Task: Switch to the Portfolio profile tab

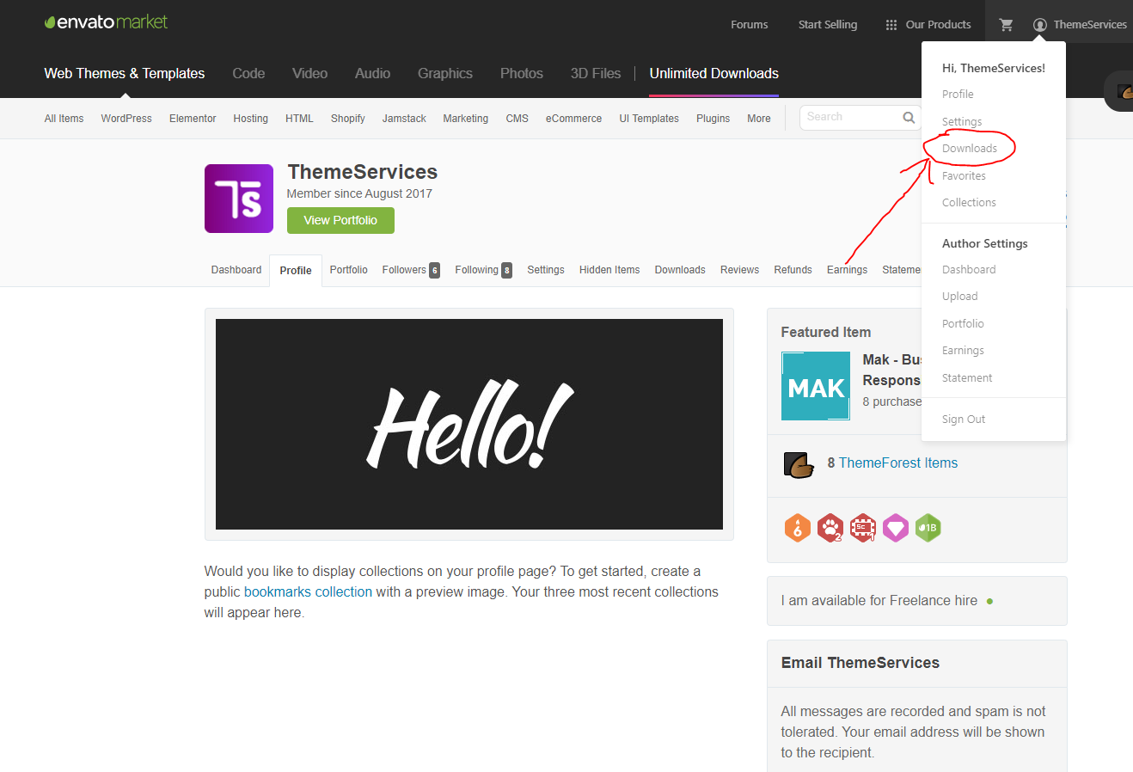Action: [x=348, y=270]
